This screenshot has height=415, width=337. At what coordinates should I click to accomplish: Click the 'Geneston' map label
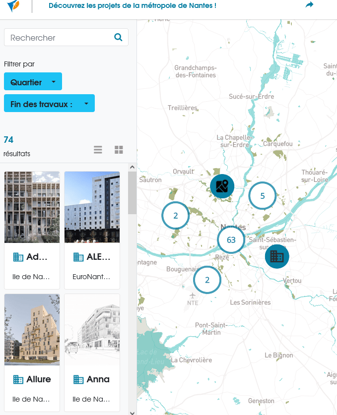(261, 401)
